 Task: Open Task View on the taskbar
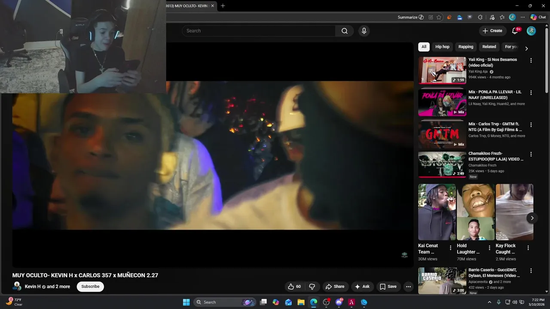pyautogui.click(x=263, y=302)
